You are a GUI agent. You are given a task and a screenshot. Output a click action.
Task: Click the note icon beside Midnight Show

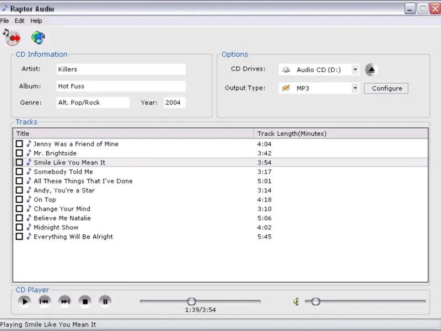29,227
